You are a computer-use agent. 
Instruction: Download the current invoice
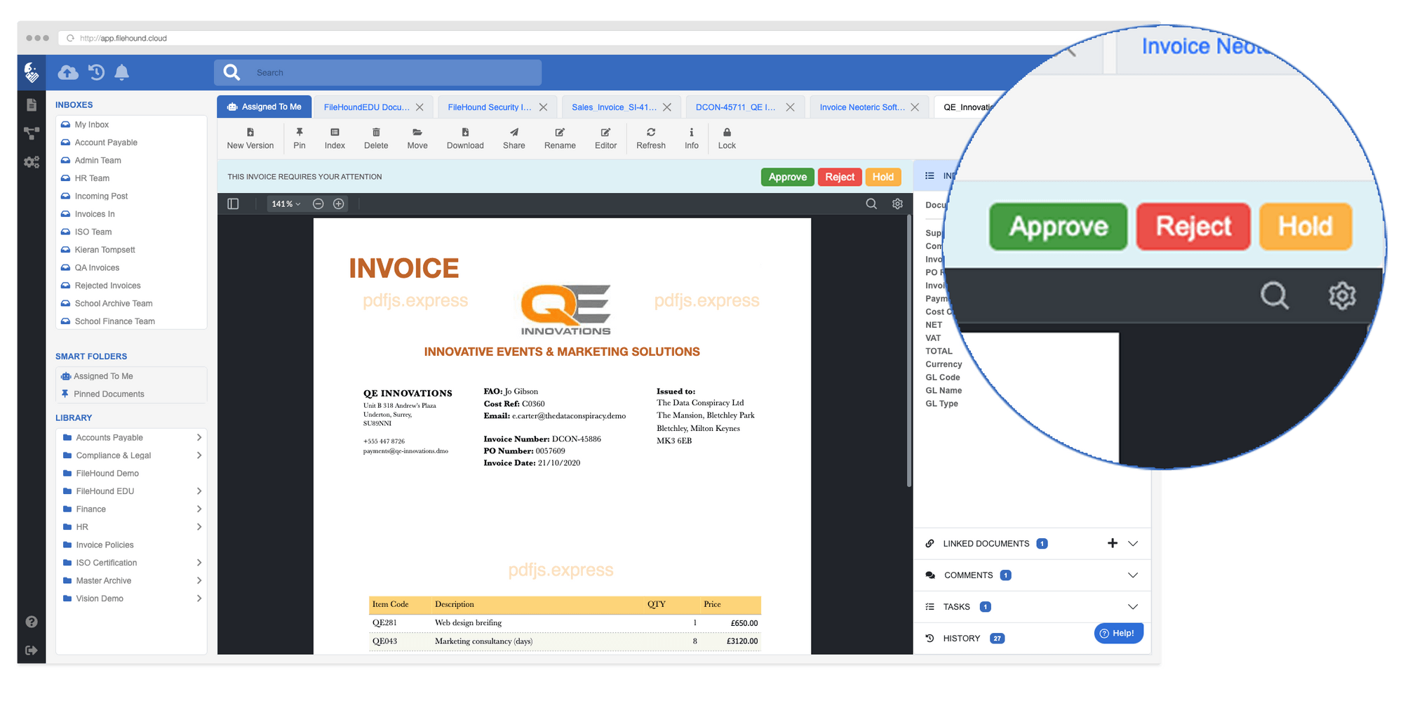coord(464,138)
